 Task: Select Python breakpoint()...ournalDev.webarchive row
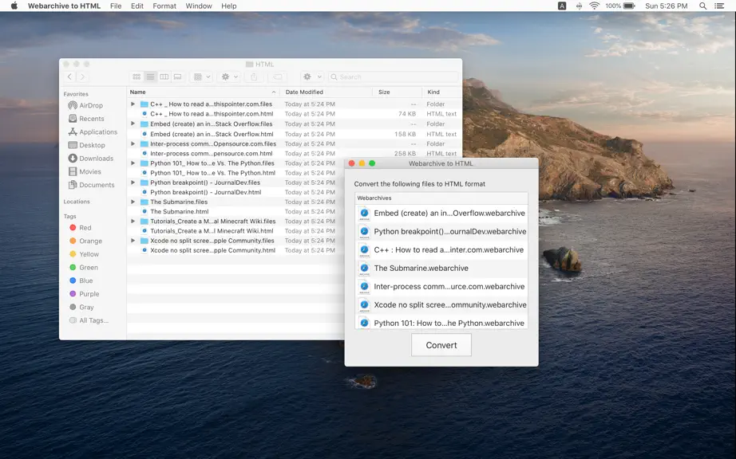point(441,231)
